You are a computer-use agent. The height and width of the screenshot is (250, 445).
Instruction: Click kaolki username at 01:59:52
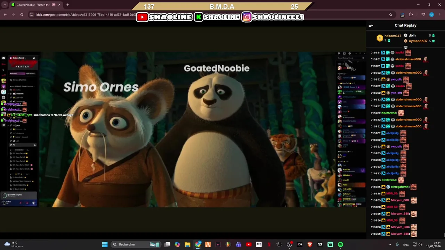pyautogui.click(x=400, y=86)
